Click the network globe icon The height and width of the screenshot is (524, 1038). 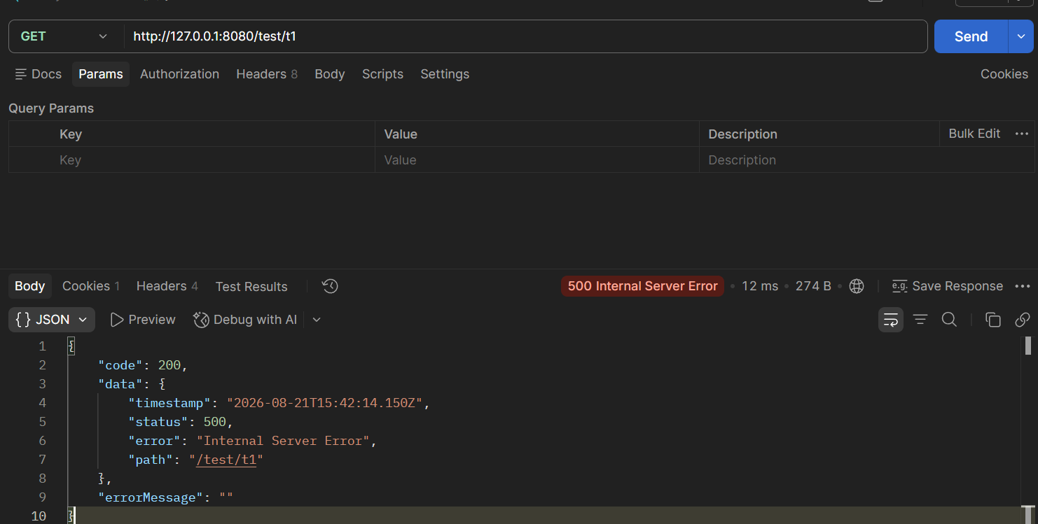pos(856,286)
